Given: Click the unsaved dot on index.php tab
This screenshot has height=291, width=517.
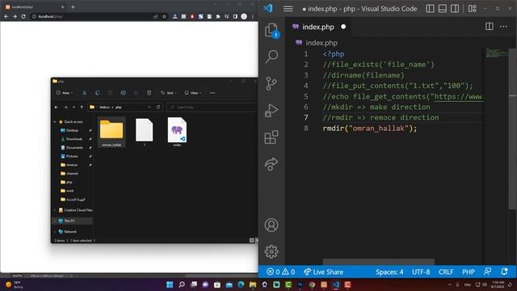Looking at the screenshot, I should click(343, 27).
